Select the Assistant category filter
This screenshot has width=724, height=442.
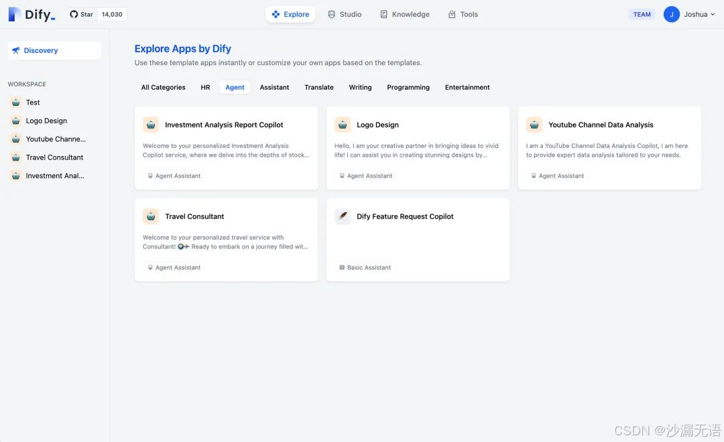(x=274, y=87)
